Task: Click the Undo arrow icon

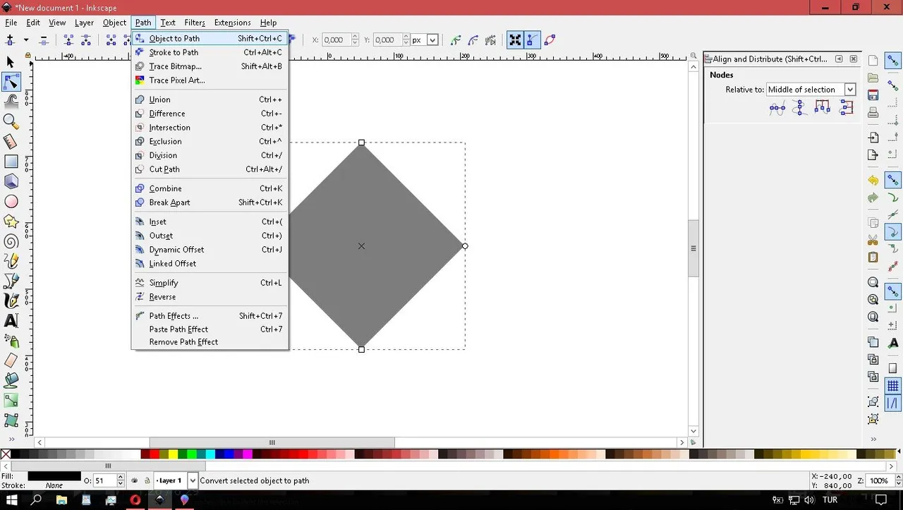Action: tap(873, 181)
